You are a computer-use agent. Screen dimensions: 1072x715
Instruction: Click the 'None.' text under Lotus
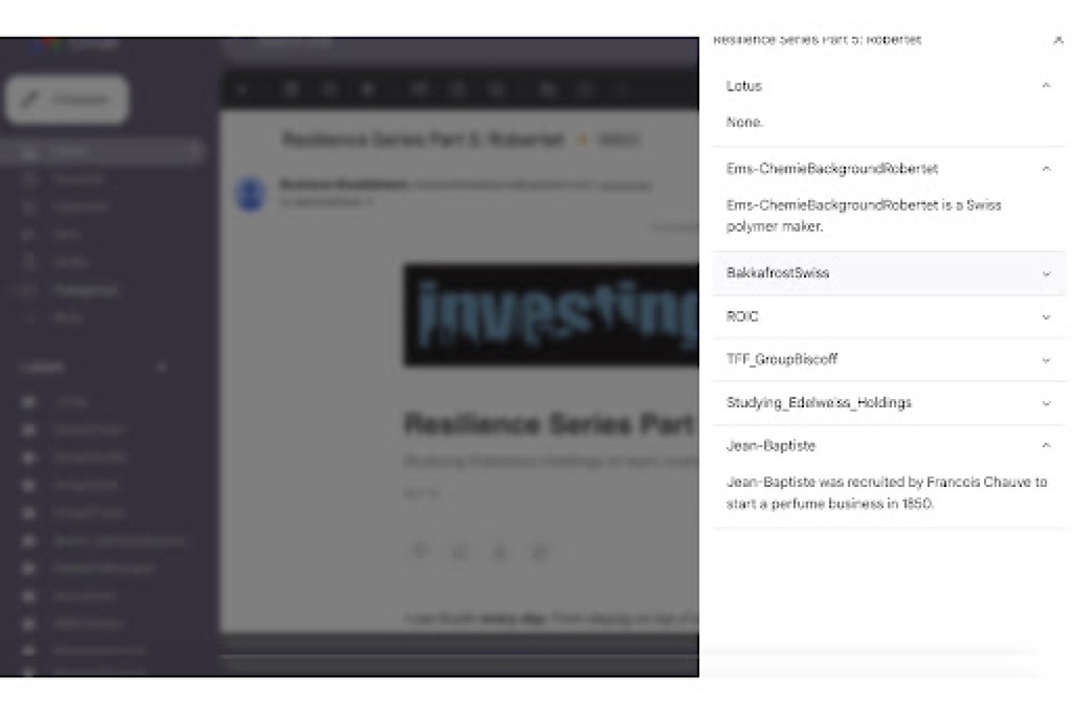(x=745, y=122)
